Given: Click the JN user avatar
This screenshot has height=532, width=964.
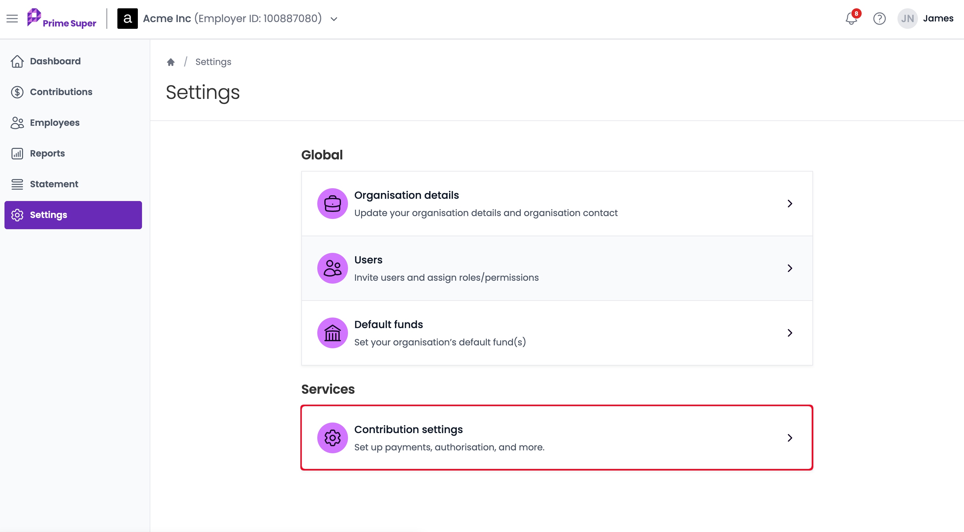Looking at the screenshot, I should 907,18.
